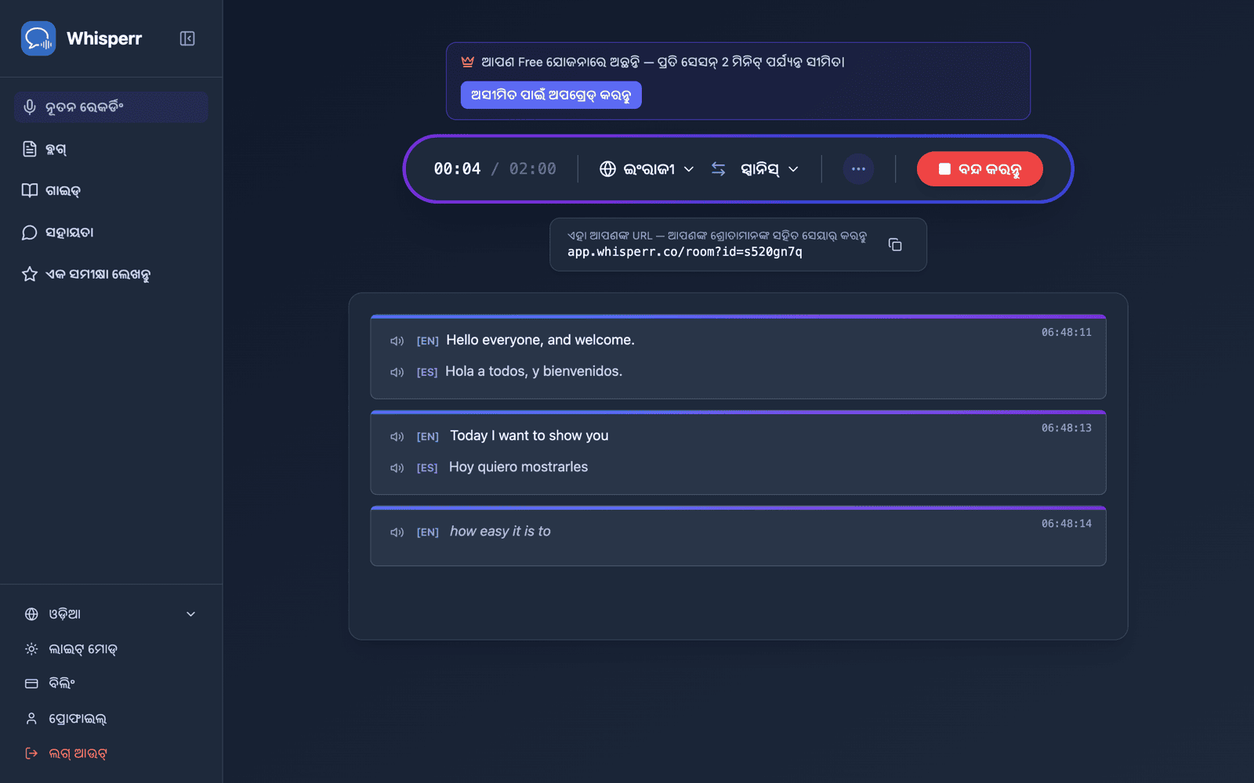Log out of Whisperr
1254x783 pixels.
coord(111,753)
